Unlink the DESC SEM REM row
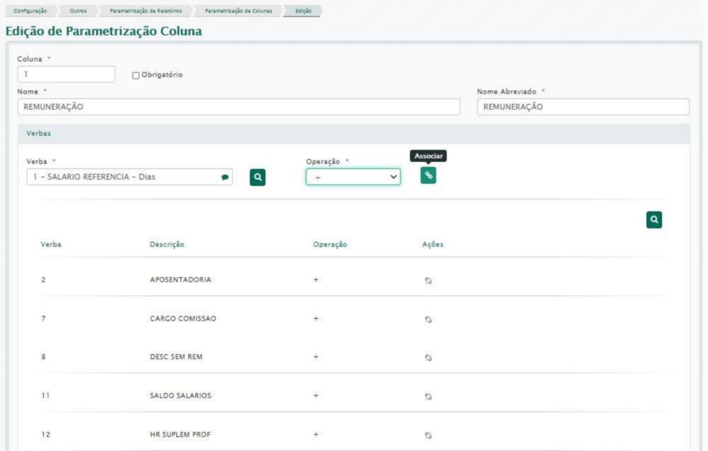The width and height of the screenshot is (708, 451). coord(428,357)
